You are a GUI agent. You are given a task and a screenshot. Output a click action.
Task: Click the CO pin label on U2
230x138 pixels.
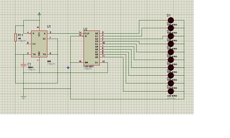96,63
